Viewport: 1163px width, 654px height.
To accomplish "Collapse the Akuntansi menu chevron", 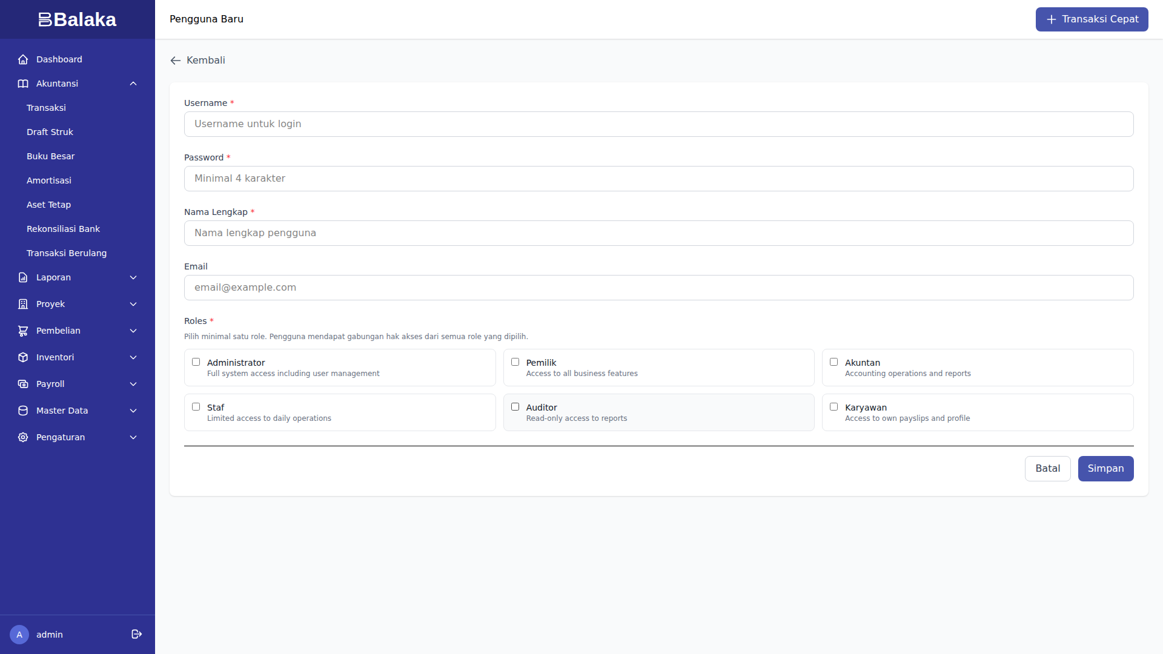I will (x=133, y=84).
